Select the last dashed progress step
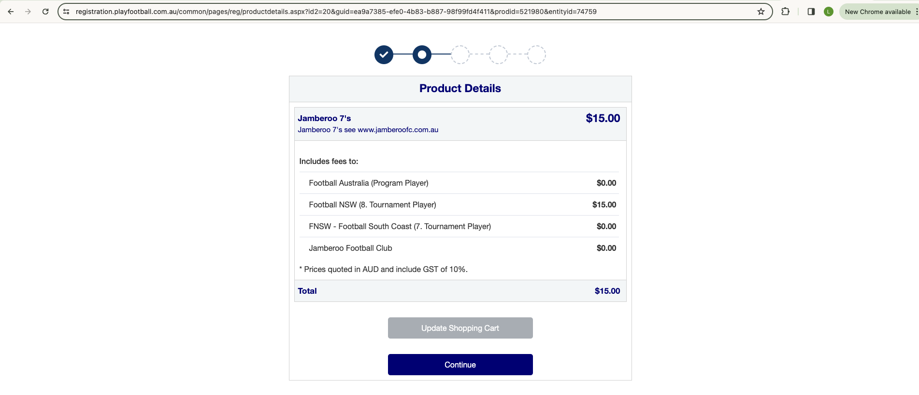Viewport: 919px width, 395px height. click(x=536, y=54)
